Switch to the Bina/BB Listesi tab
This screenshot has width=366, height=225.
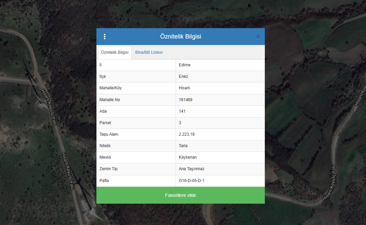click(149, 52)
